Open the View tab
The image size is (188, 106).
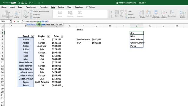point(69,7)
